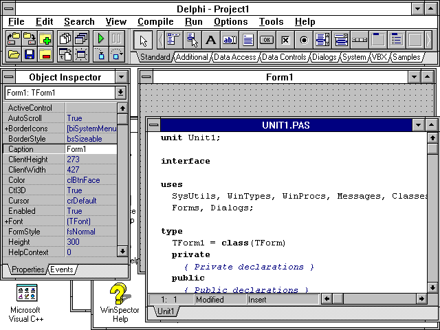Click the Toggle form/unit speedbar button

(x=65, y=54)
